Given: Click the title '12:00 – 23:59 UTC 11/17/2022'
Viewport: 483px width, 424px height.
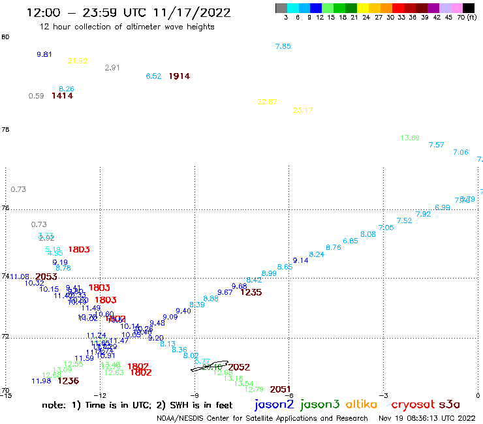Looking at the screenshot, I should coord(129,12).
